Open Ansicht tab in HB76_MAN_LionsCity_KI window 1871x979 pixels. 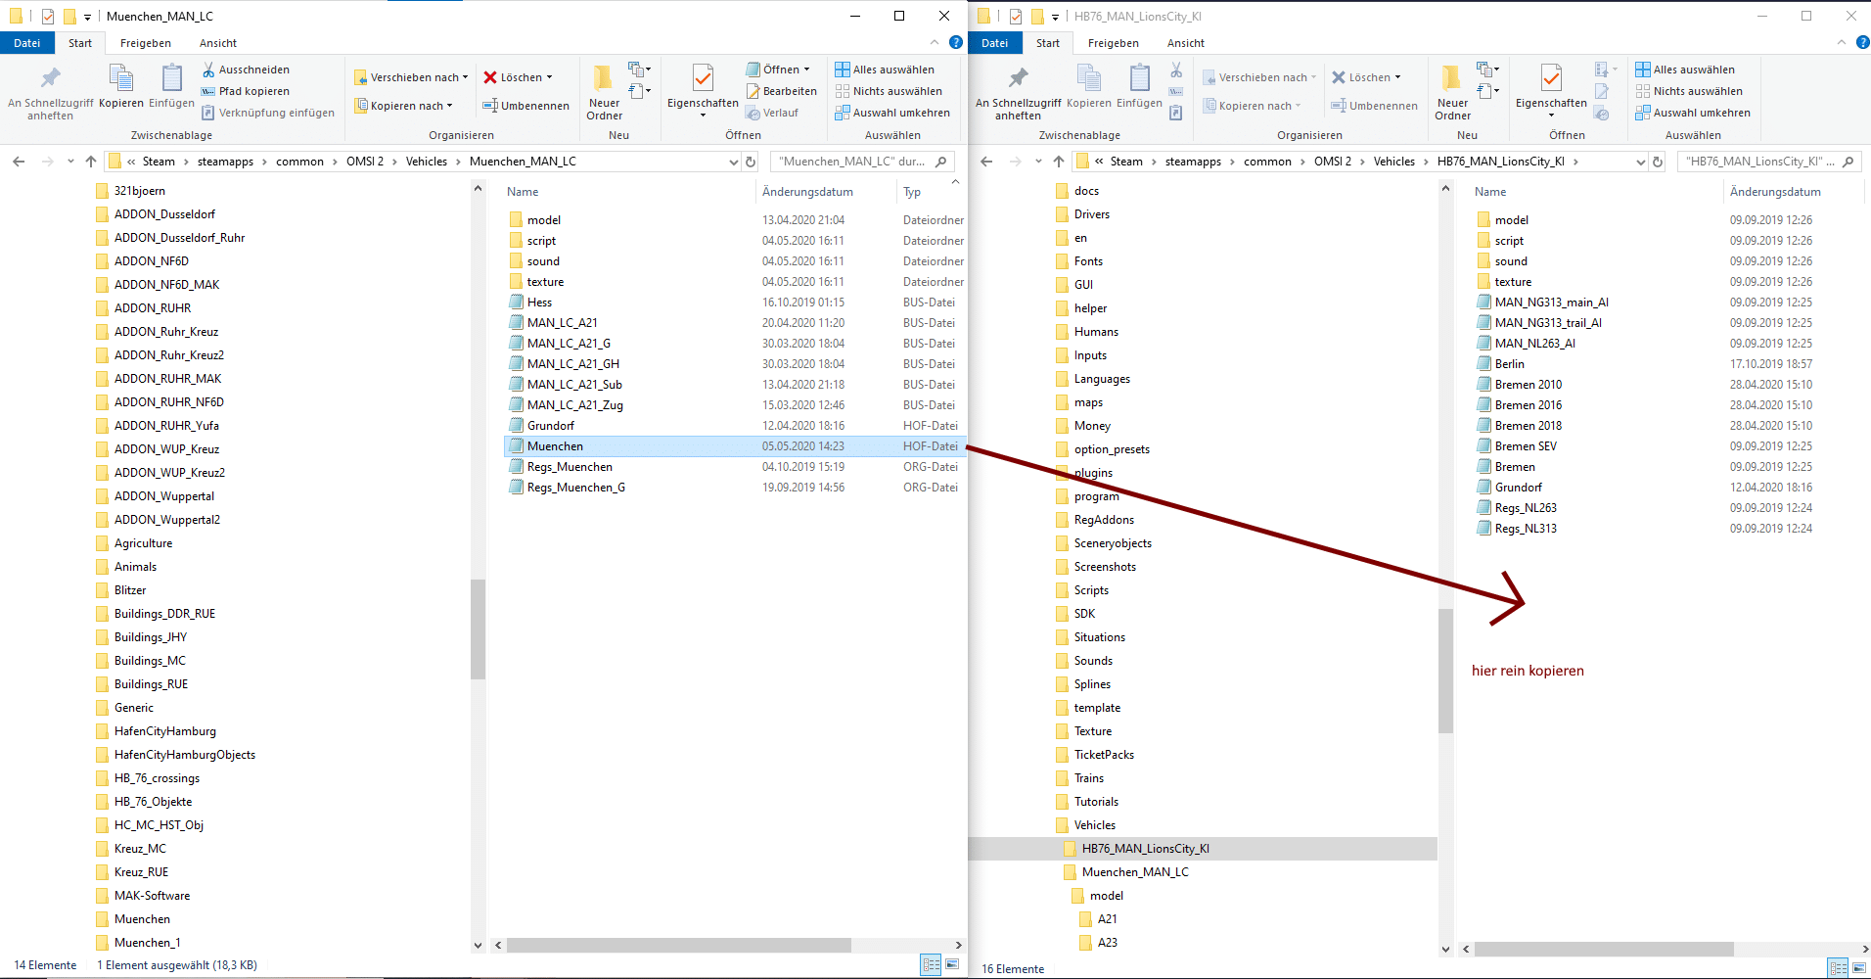point(1185,43)
